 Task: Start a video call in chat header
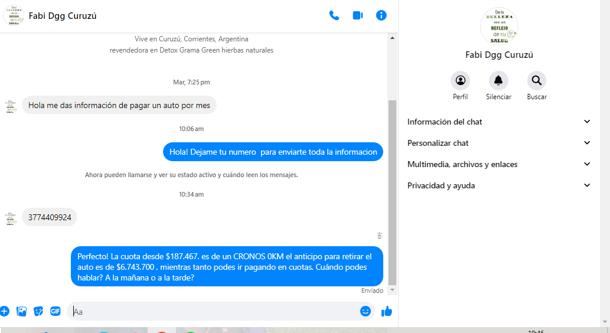tap(358, 15)
